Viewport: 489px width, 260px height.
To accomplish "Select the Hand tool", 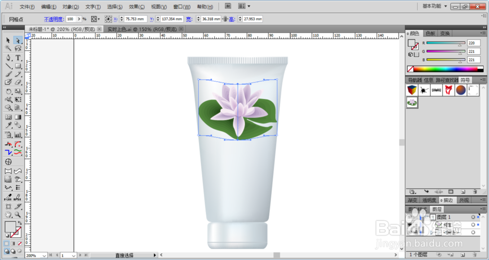I will pos(8,215).
